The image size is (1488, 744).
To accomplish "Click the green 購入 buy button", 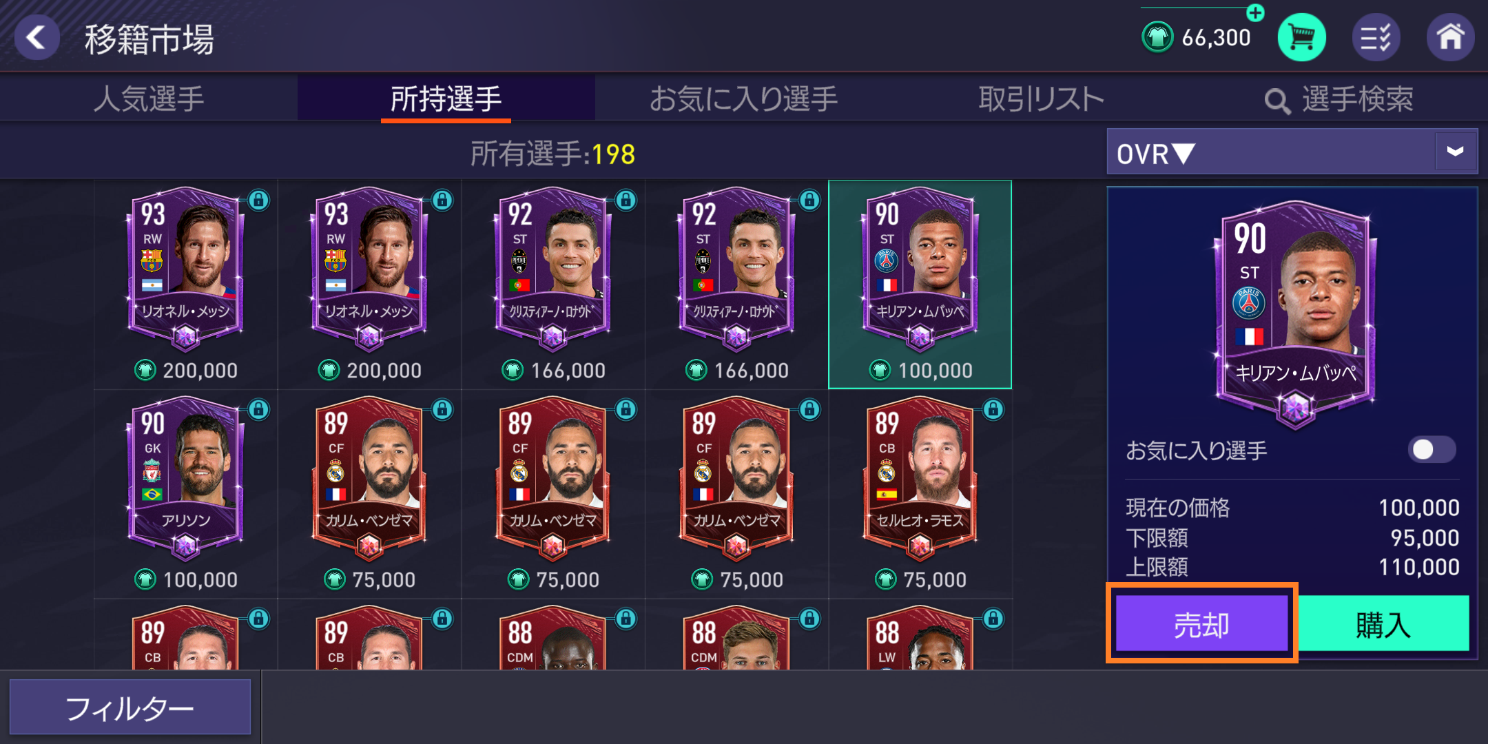I will tap(1383, 623).
